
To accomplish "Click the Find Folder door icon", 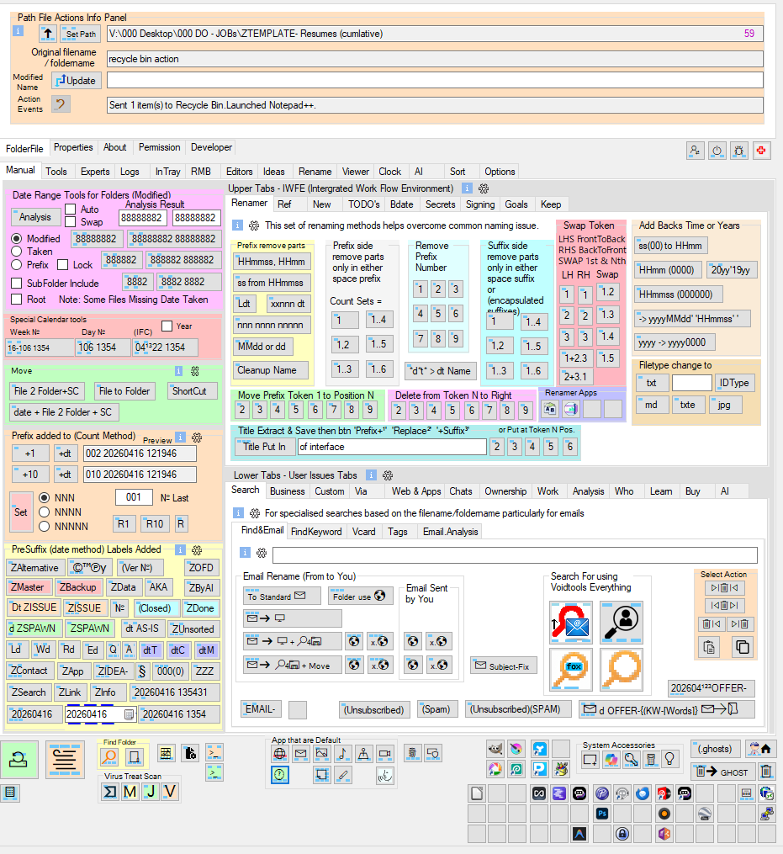I will (x=134, y=756).
